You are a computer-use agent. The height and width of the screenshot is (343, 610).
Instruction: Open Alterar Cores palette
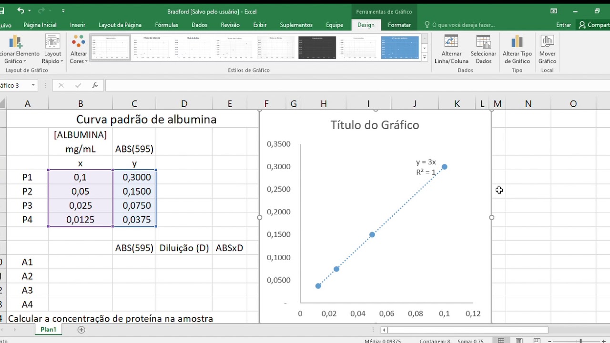(x=79, y=50)
